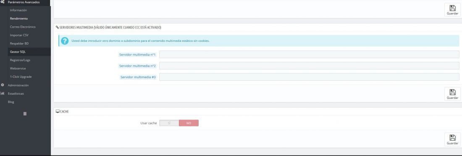Open Administración menu
462x156 pixels.
(x=18, y=85)
